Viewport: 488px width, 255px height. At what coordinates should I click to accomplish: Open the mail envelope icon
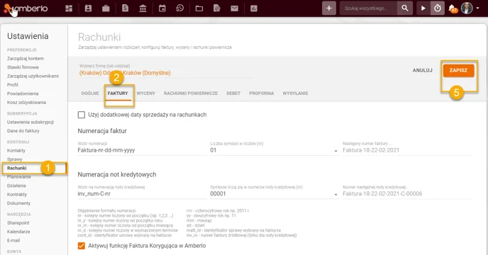pyautogui.click(x=234, y=8)
